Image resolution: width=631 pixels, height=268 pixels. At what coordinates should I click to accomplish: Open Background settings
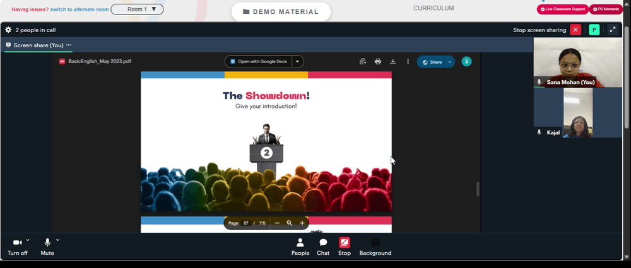375,247
